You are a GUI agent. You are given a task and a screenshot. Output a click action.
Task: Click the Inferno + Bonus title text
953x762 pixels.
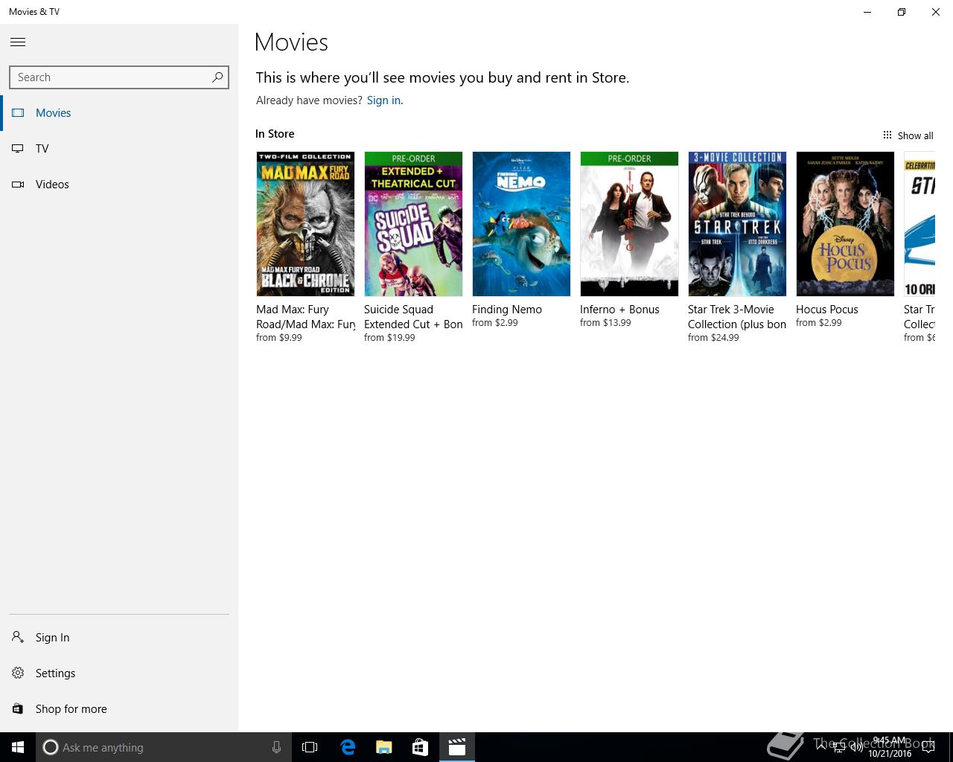coord(619,310)
